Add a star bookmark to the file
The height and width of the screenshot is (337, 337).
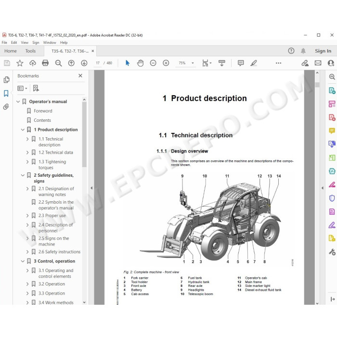click(20, 63)
